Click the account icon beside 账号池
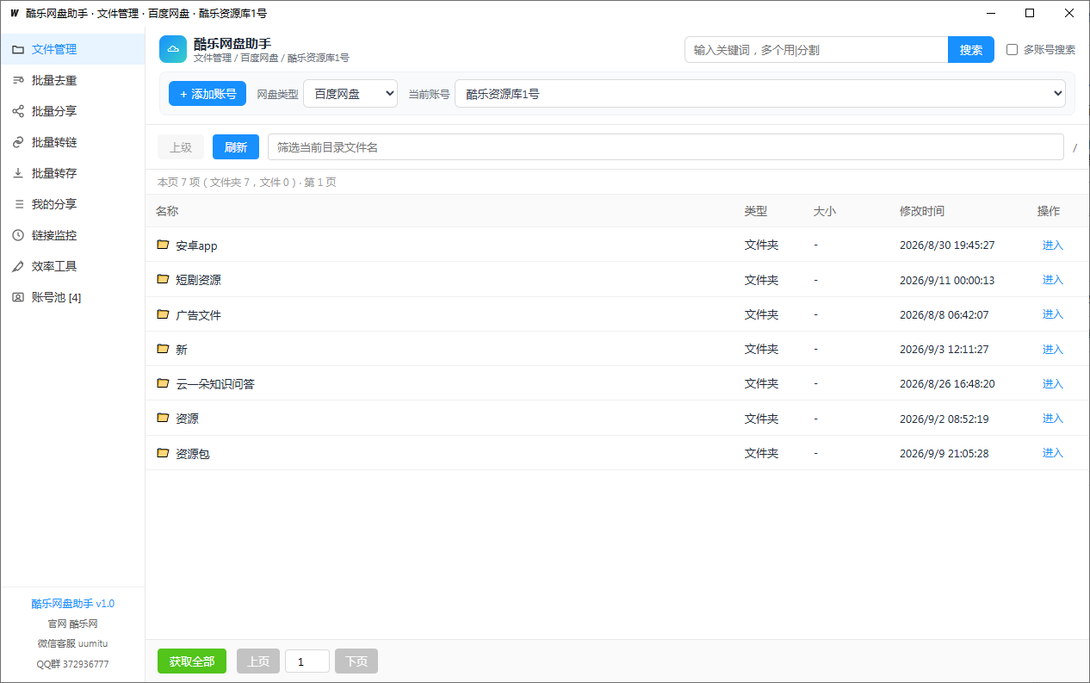 [17, 297]
